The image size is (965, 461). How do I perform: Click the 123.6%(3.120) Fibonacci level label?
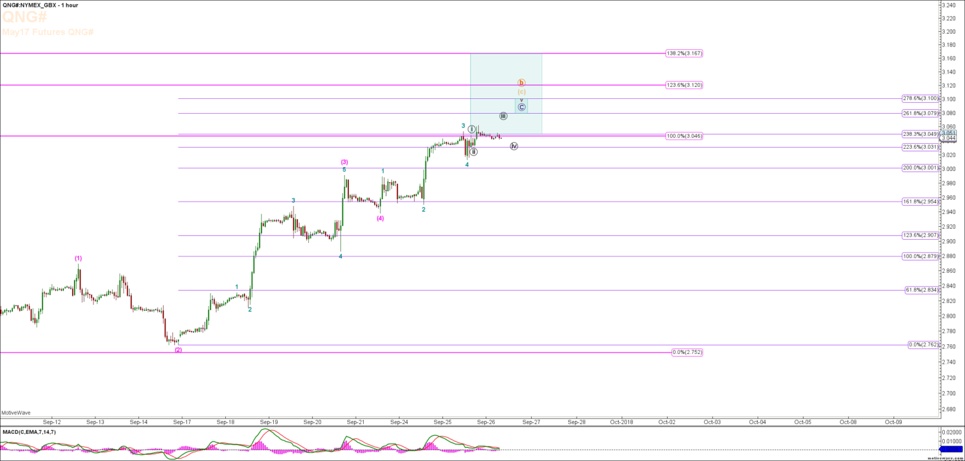point(684,85)
